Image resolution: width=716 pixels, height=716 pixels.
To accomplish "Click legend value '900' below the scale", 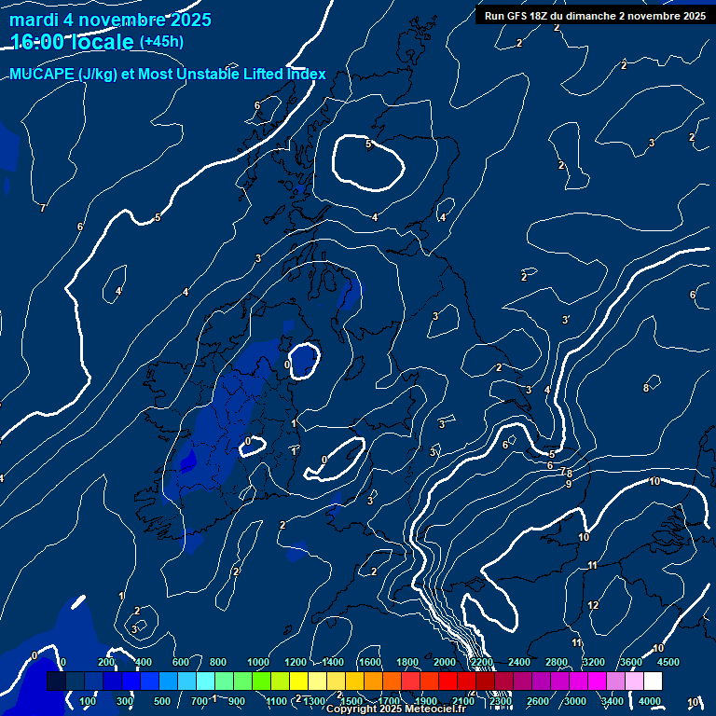I will [237, 701].
